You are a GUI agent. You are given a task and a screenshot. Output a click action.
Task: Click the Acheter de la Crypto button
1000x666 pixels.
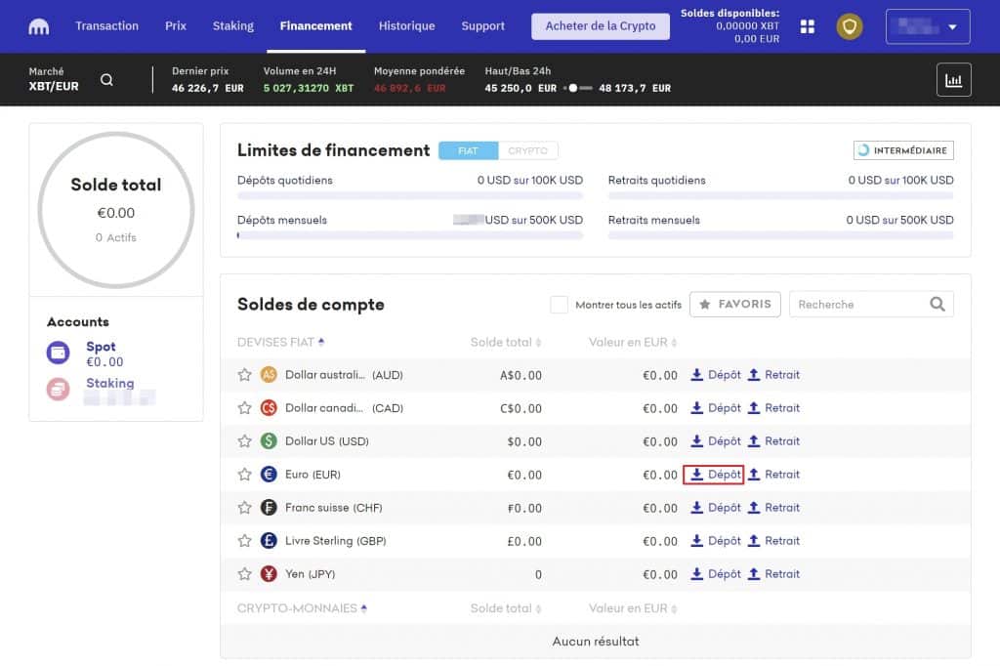(600, 26)
